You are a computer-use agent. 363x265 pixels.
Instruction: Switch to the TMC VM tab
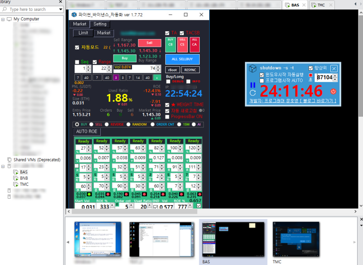[x=321, y=5]
